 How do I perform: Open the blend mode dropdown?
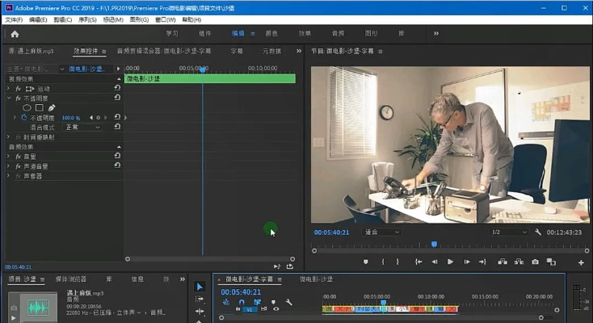pos(82,128)
